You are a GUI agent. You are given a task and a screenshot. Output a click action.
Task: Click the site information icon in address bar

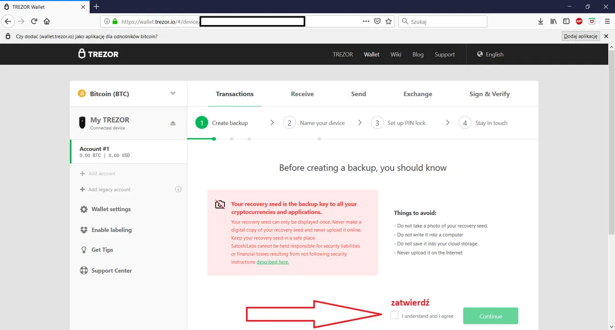(x=107, y=21)
